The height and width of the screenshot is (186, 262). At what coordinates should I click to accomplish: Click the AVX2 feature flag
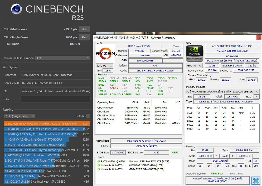[x=150, y=81]
